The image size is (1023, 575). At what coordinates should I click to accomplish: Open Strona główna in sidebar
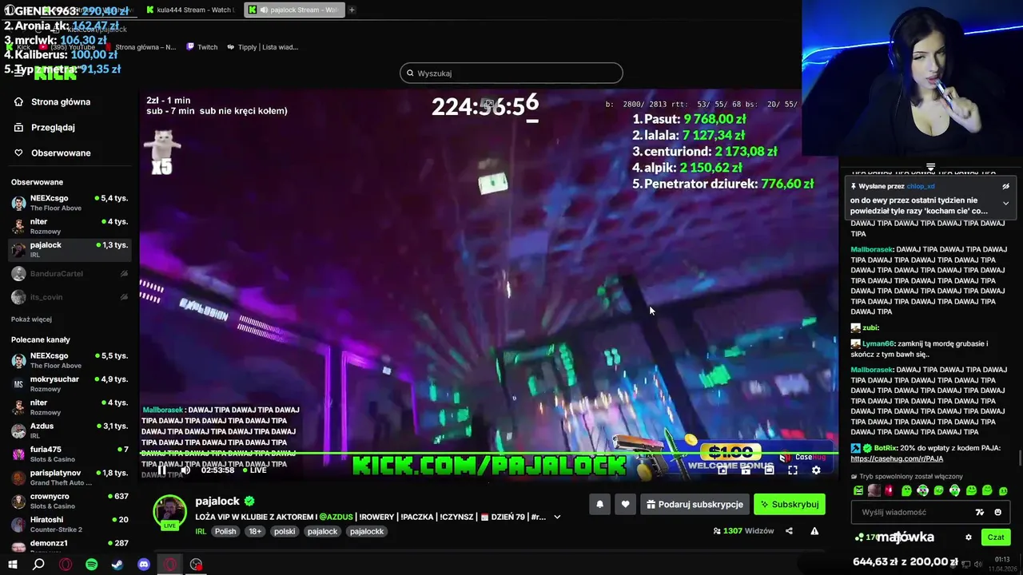coord(53,102)
